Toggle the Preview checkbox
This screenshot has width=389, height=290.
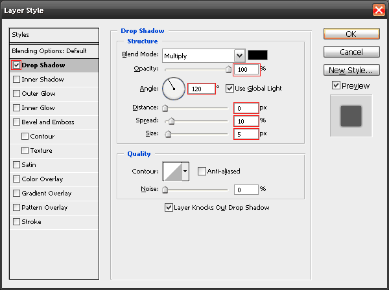335,85
